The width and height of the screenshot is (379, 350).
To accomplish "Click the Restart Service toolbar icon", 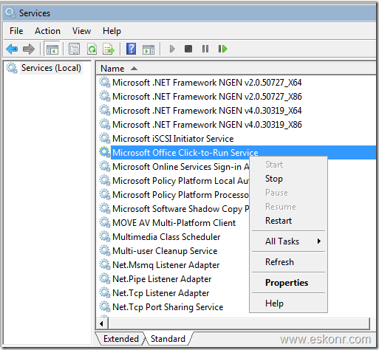I will (x=222, y=49).
